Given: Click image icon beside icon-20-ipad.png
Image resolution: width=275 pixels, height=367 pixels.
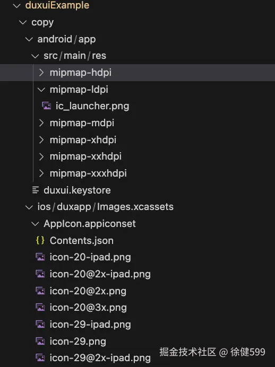Looking at the screenshot, I should pyautogui.click(x=40, y=257).
